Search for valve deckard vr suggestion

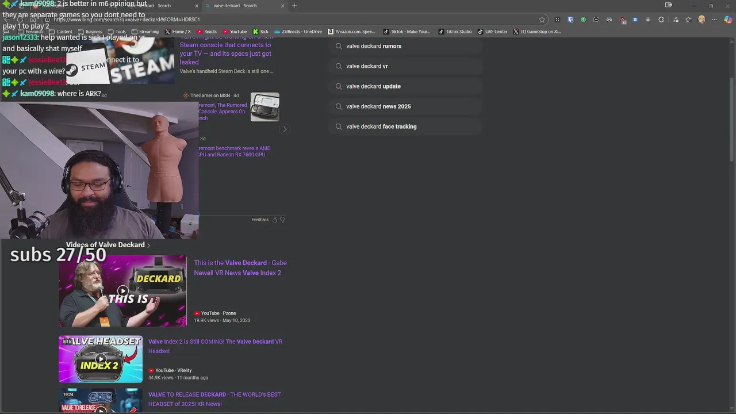pyautogui.click(x=405, y=66)
